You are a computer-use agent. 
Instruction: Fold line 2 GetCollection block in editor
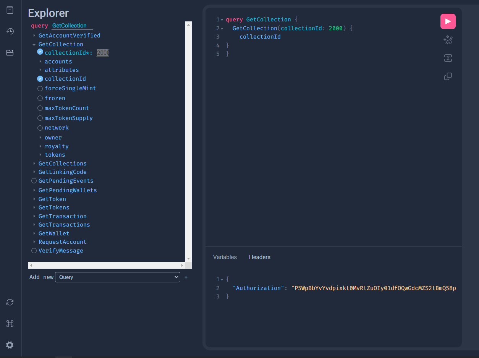(x=222, y=29)
